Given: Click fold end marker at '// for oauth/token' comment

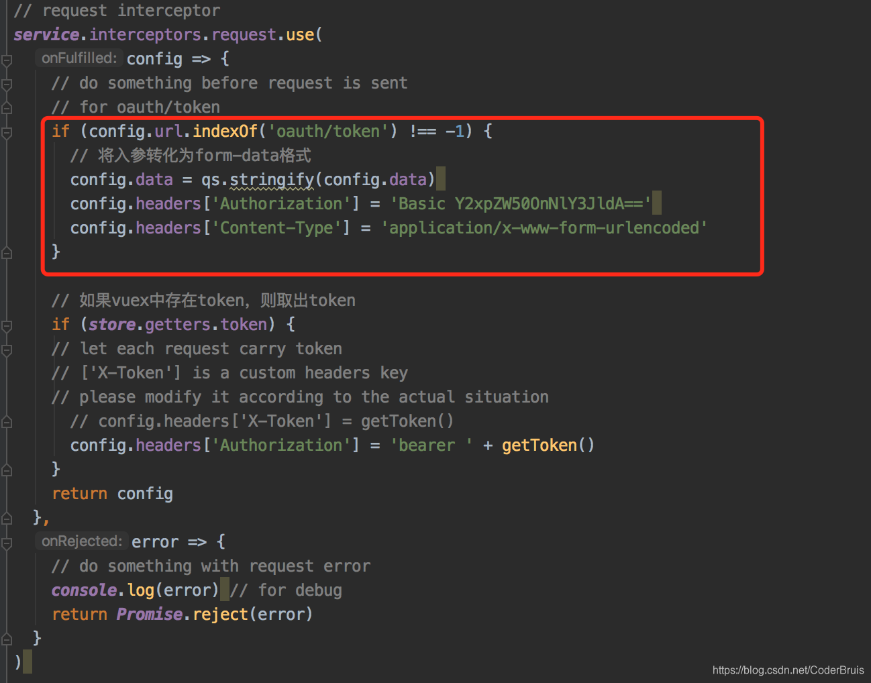Looking at the screenshot, I should click(x=7, y=107).
